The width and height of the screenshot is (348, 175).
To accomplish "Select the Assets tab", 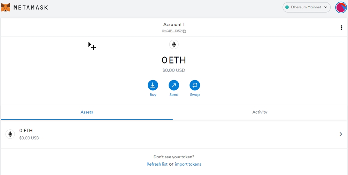I will point(87,112).
